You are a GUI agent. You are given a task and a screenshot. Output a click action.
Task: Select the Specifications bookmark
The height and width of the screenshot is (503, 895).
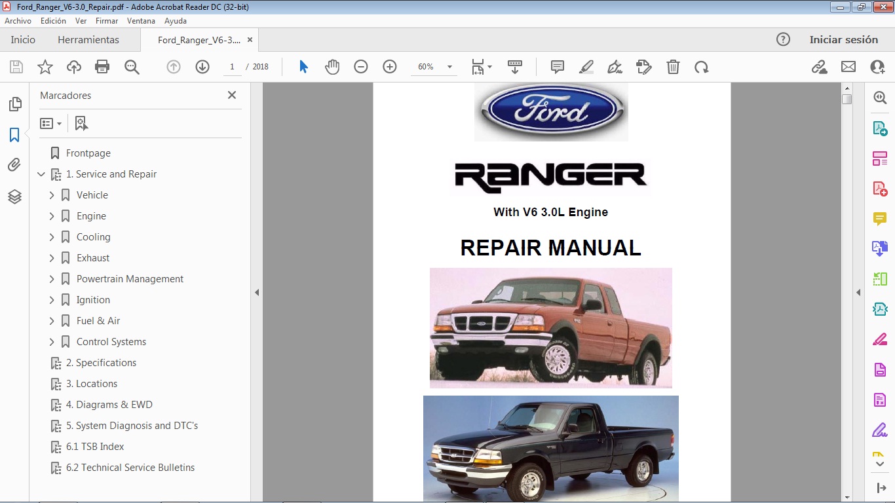[x=102, y=362]
